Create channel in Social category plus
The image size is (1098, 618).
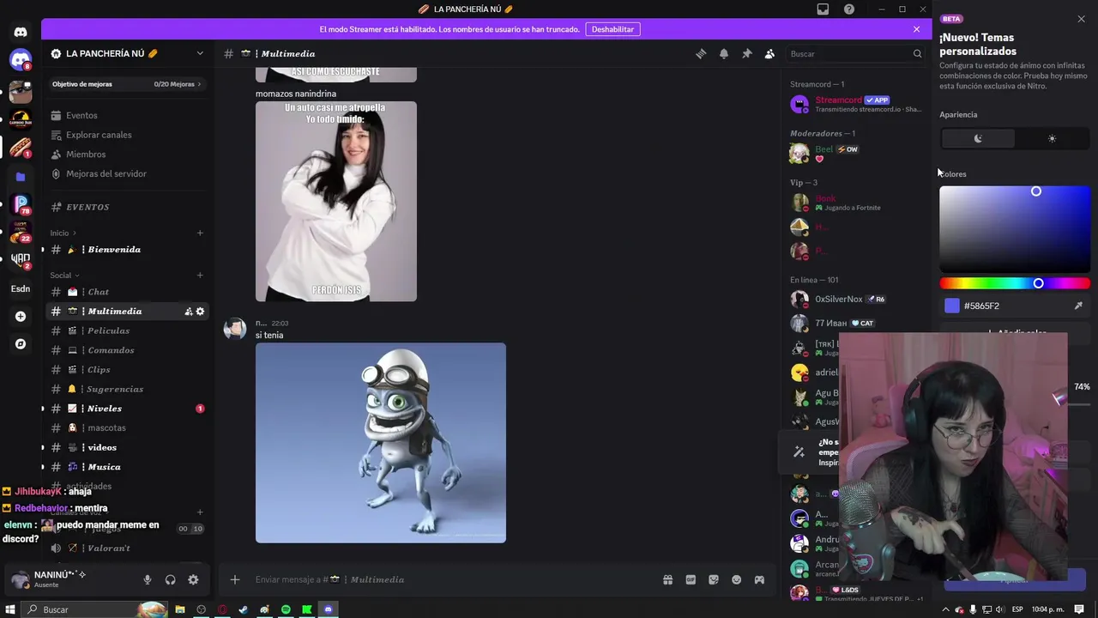point(200,276)
